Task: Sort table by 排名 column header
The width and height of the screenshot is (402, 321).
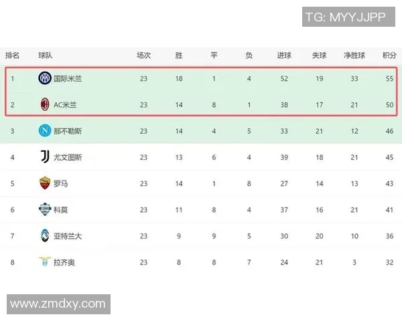Action: pos(13,55)
